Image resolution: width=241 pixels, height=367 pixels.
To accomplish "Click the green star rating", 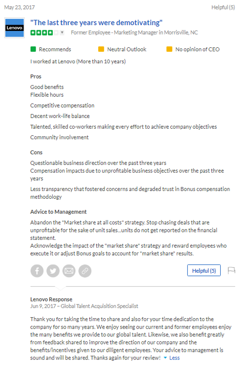I will click(x=44, y=33).
